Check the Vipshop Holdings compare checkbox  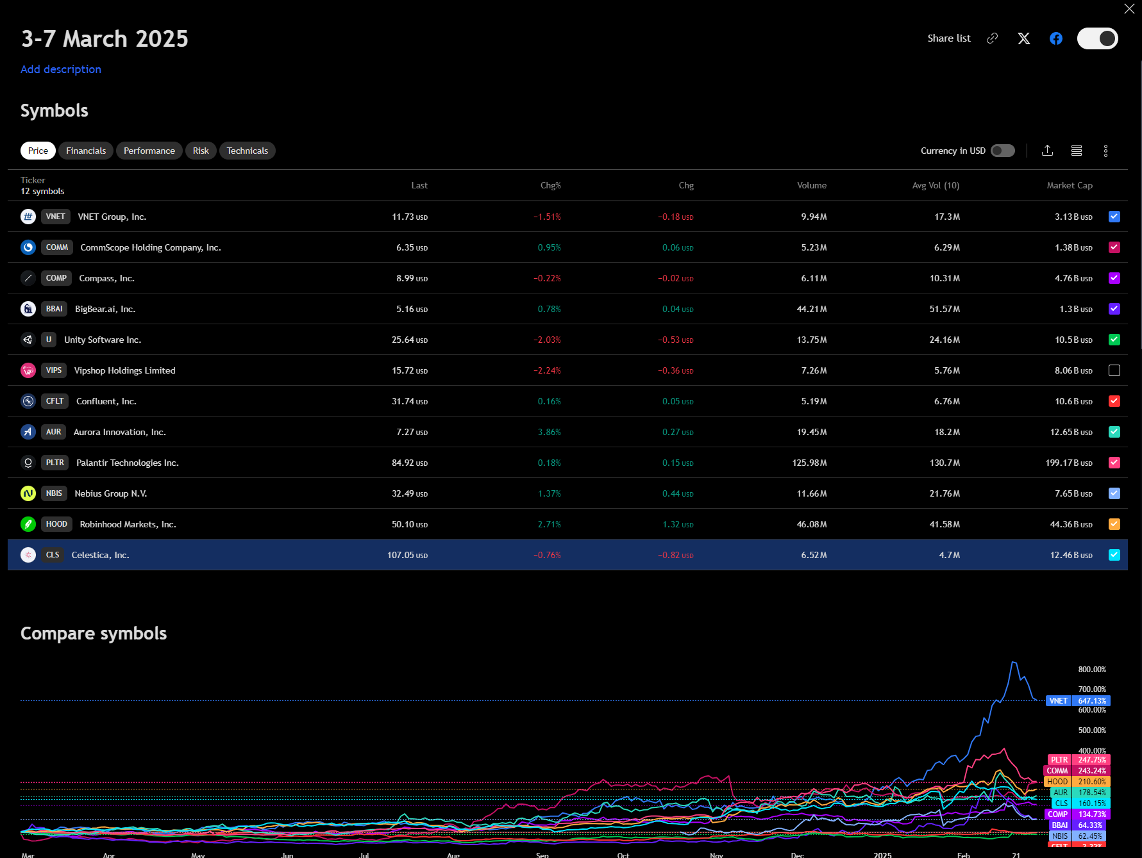pos(1114,370)
